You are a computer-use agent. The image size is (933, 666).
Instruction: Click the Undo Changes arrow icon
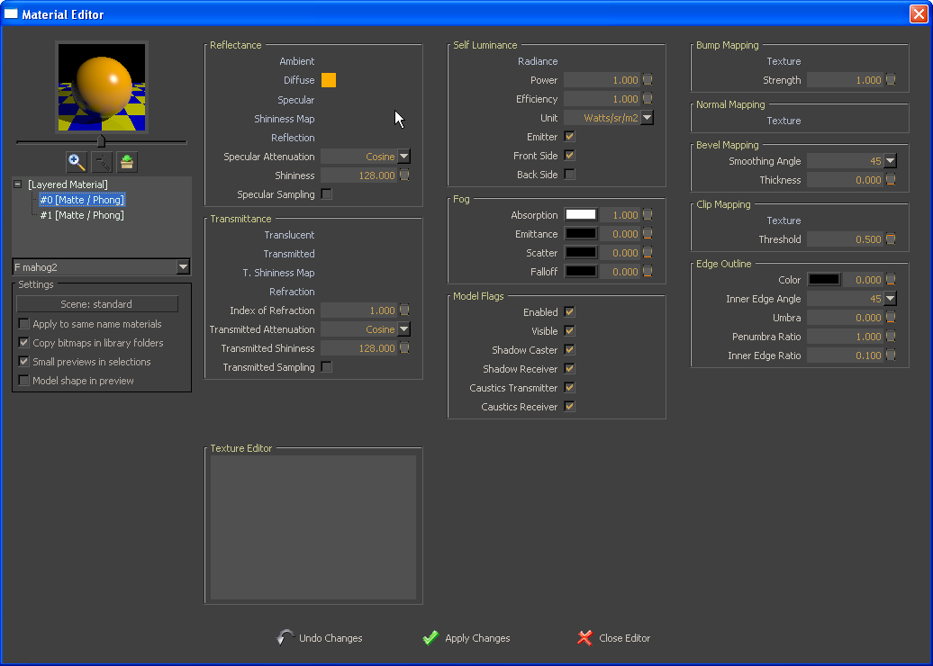(285, 637)
